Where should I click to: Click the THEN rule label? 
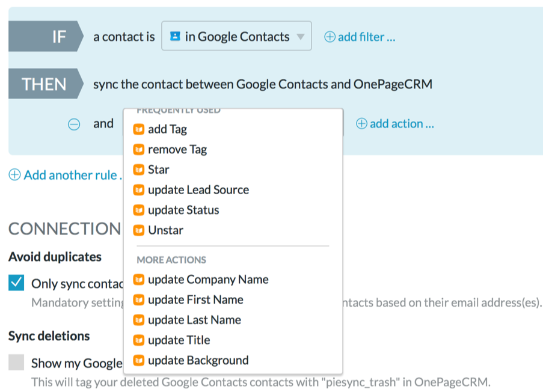[46, 84]
